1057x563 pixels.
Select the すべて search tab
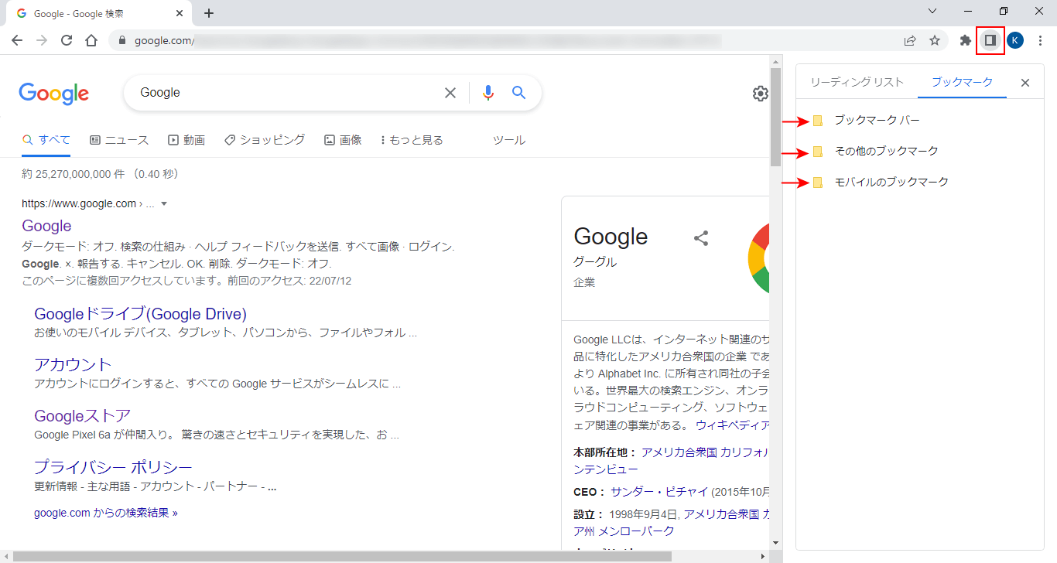46,140
